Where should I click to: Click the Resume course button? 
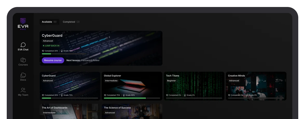point(53,60)
